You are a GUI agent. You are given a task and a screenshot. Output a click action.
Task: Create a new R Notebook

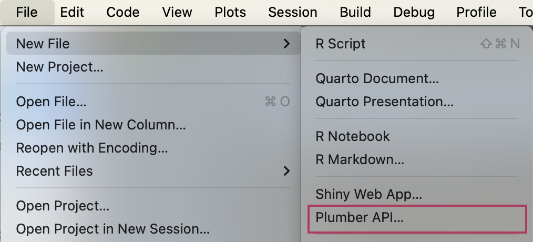[x=353, y=136]
